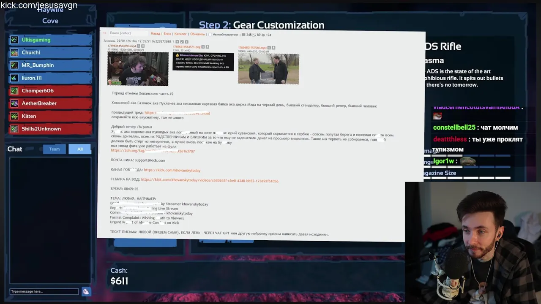
Task: Open thumbnail of two men outdoors
Action: coord(268,69)
